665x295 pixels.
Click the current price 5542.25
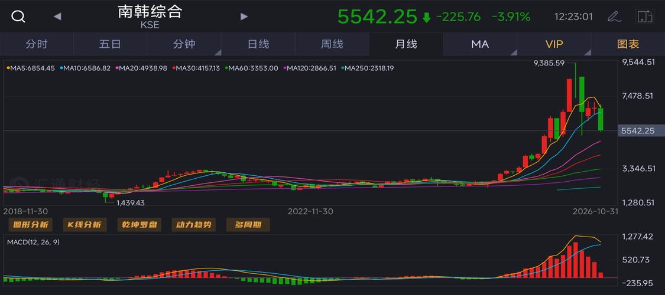coord(378,17)
